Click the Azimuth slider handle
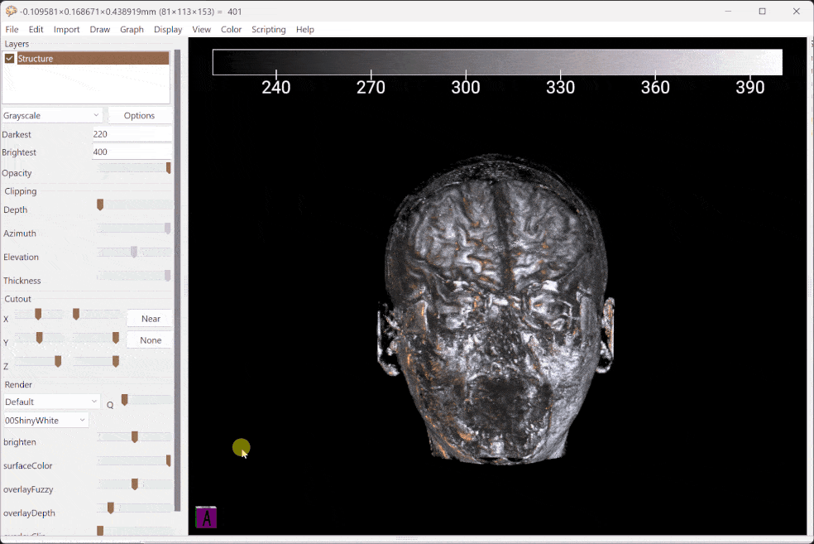The width and height of the screenshot is (814, 544). [x=168, y=228]
